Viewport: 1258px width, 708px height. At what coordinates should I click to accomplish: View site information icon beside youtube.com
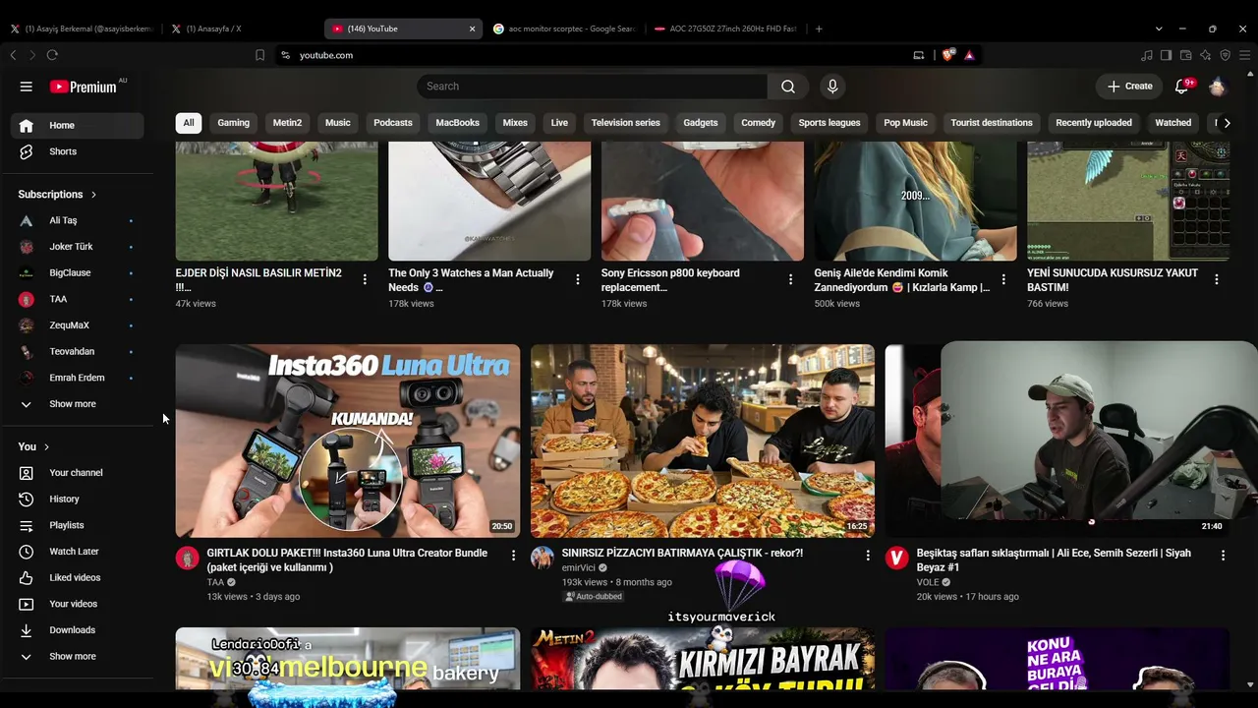point(286,55)
